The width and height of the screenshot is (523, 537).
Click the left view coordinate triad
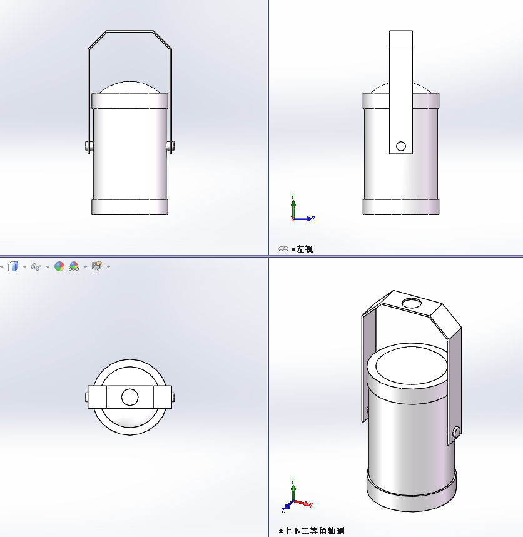coord(303,208)
